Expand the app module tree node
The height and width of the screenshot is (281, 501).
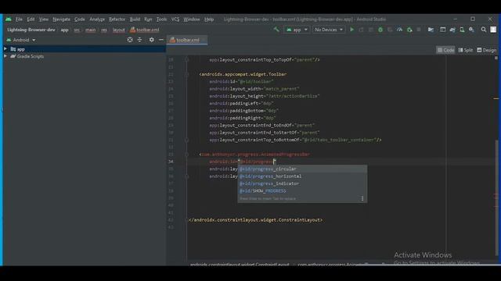[5, 48]
